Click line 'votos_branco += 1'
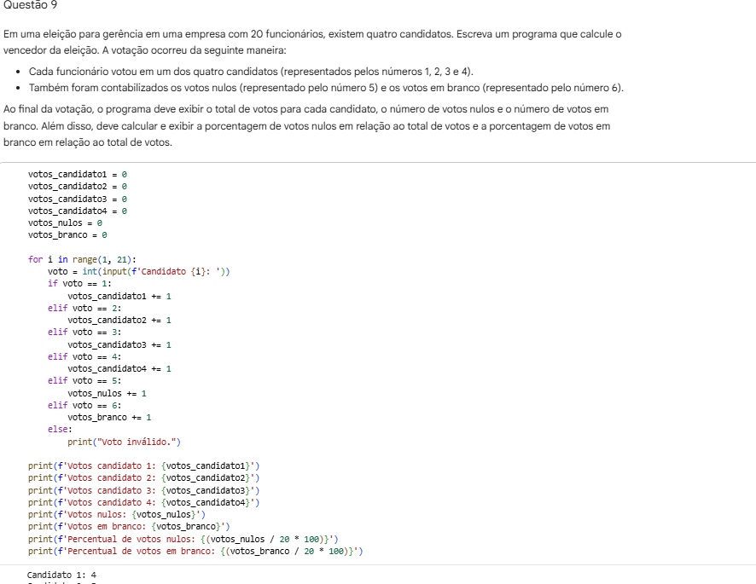756x584 pixels. pos(109,418)
